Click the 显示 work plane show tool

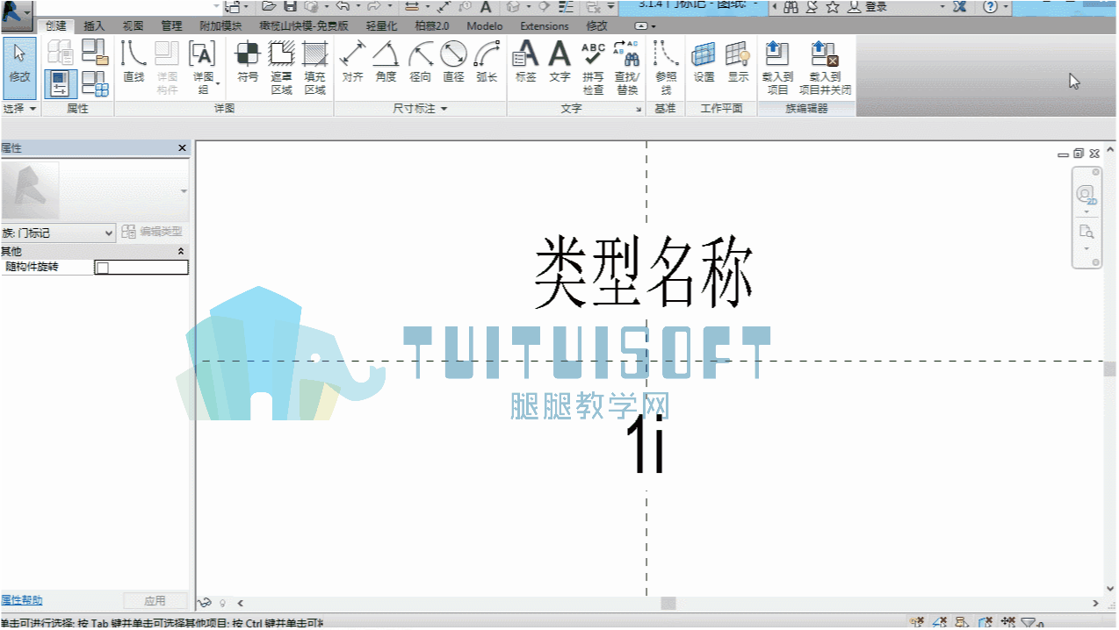point(739,61)
